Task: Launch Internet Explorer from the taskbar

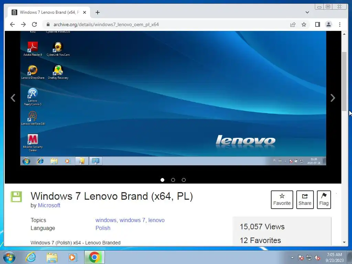Action: tap(31, 257)
